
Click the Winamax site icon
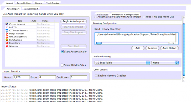[x=7, y=46]
